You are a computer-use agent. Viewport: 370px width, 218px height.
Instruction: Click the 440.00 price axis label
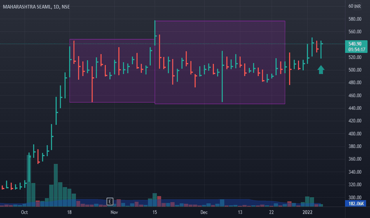click(355, 108)
